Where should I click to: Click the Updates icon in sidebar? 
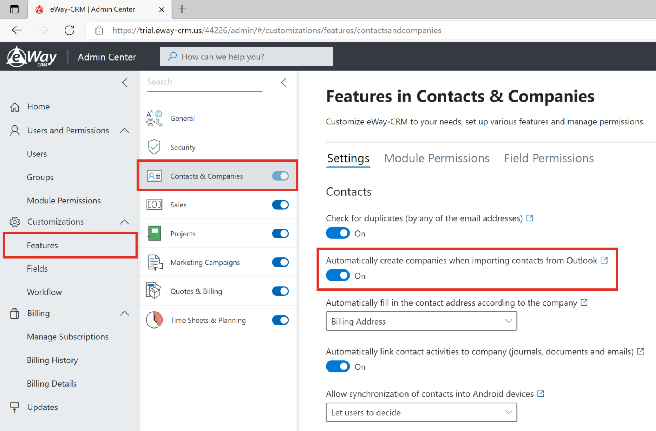click(x=15, y=407)
